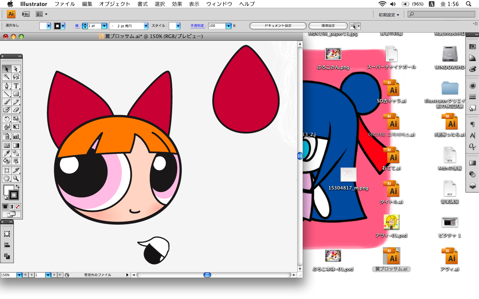Image resolution: width=479 pixels, height=299 pixels.
Task: Select the Rotate tool
Action: tap(7, 119)
